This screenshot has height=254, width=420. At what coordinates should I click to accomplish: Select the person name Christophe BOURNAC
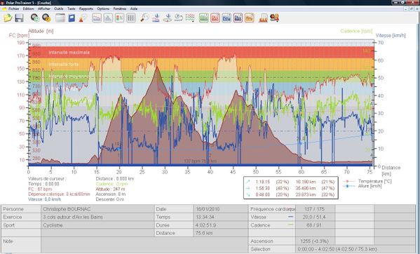coord(67,209)
